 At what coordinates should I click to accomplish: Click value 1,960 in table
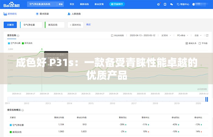tap(61, 132)
